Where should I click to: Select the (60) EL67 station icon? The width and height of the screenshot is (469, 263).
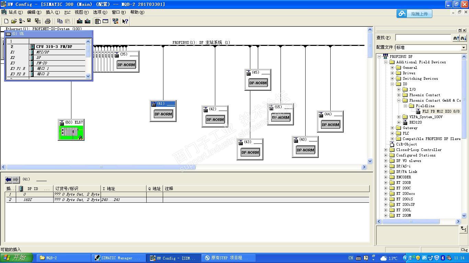[71, 130]
